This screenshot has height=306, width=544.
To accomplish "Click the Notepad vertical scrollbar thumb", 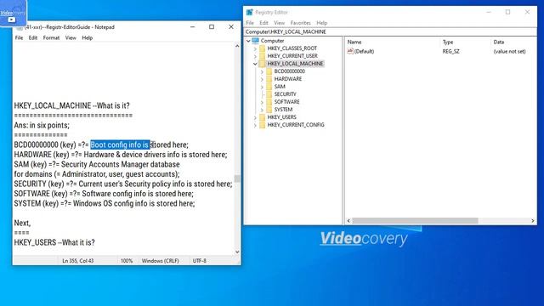I will [237, 178].
